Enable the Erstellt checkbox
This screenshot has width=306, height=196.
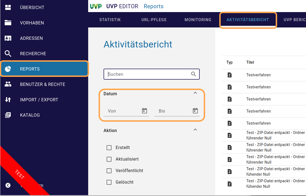109,147
